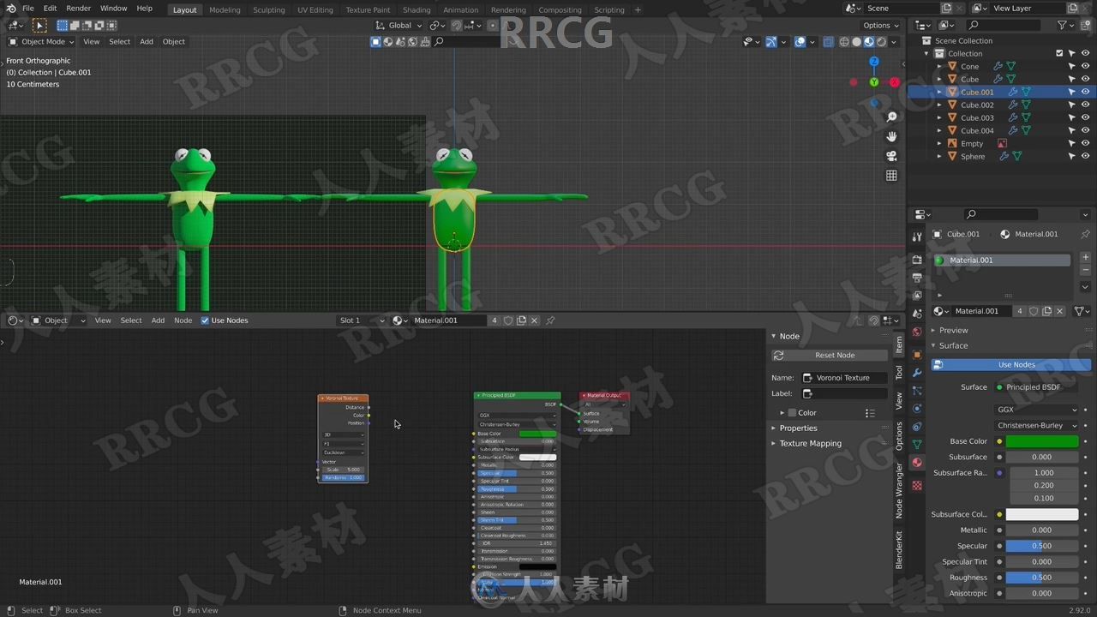Toggle Use Nodes checkbox in node editor header

[205, 320]
